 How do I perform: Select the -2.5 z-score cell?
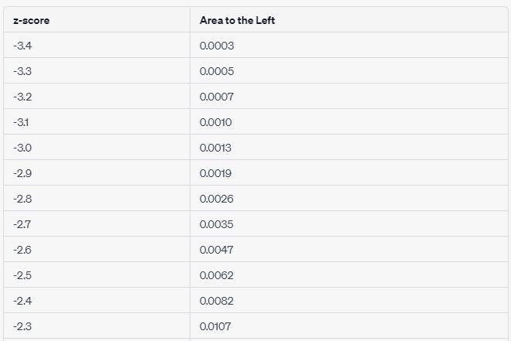coord(22,275)
